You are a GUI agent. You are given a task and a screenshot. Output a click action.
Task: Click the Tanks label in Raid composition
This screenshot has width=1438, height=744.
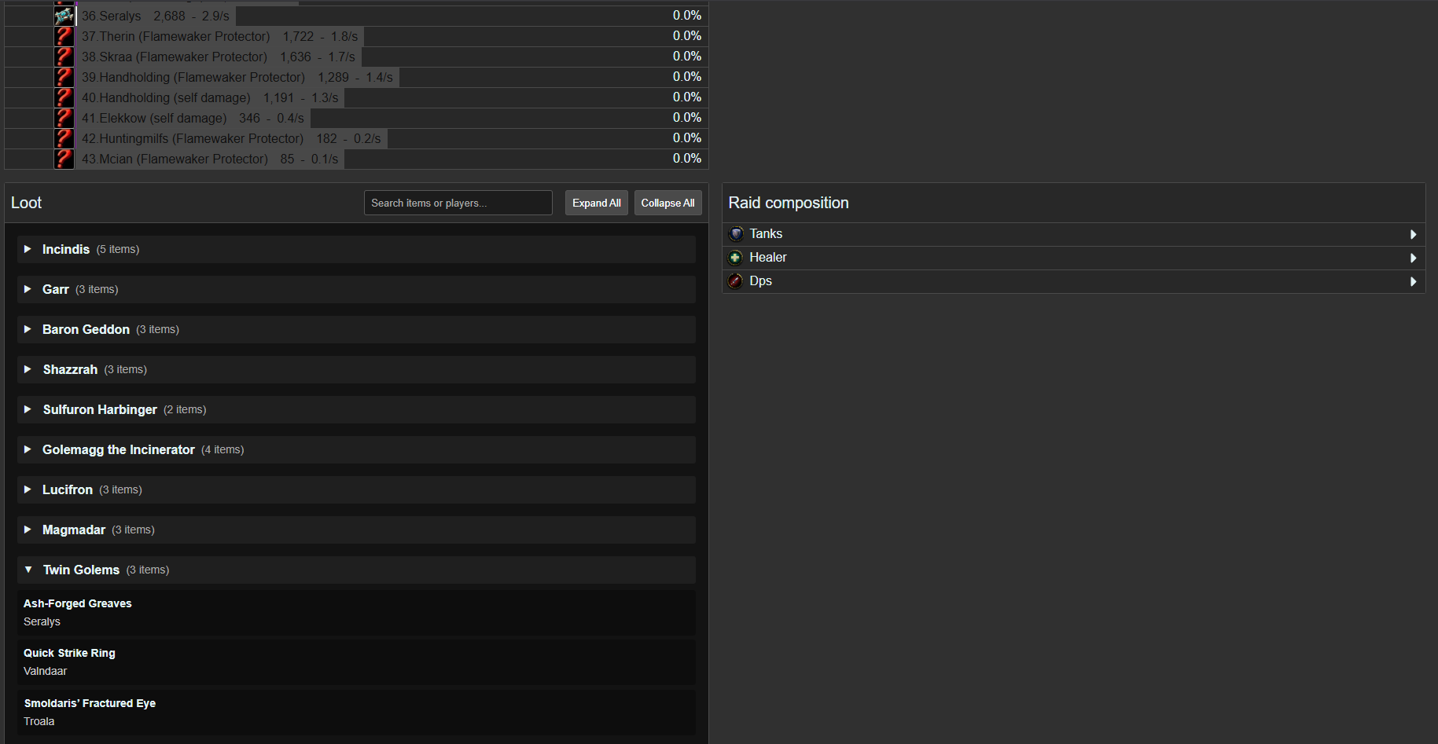766,234
